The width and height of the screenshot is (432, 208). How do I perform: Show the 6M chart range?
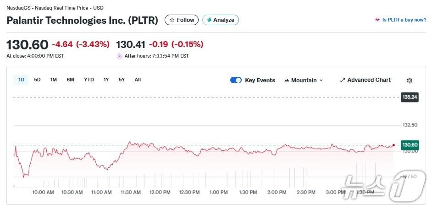click(70, 80)
